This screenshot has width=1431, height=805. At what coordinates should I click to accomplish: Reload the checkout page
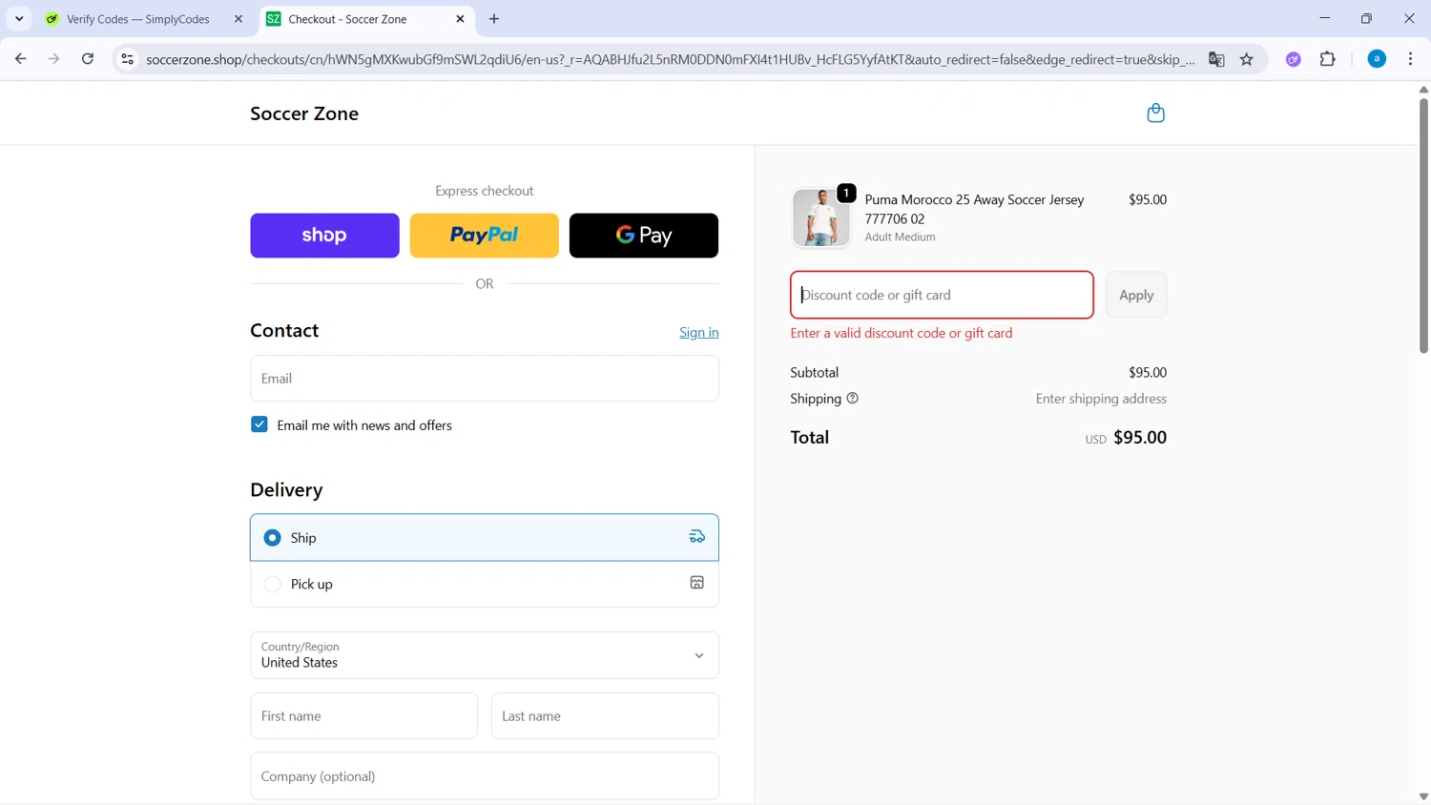88,59
